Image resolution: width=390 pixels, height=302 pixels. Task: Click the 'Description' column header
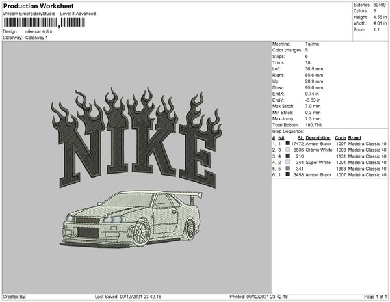(x=318, y=138)
